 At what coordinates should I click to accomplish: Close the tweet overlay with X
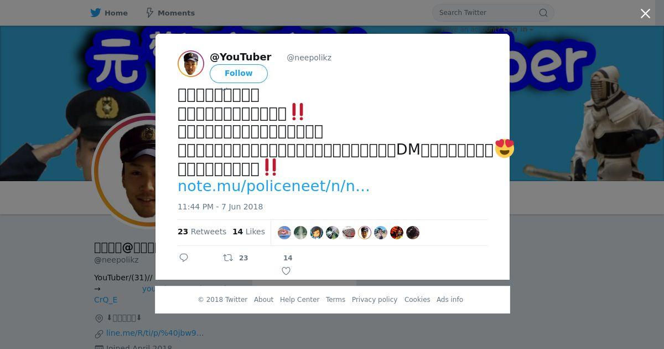[x=645, y=14]
